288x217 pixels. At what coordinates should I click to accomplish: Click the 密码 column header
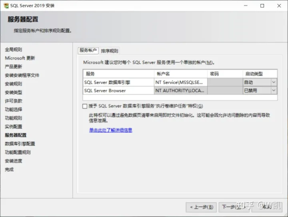225,74
